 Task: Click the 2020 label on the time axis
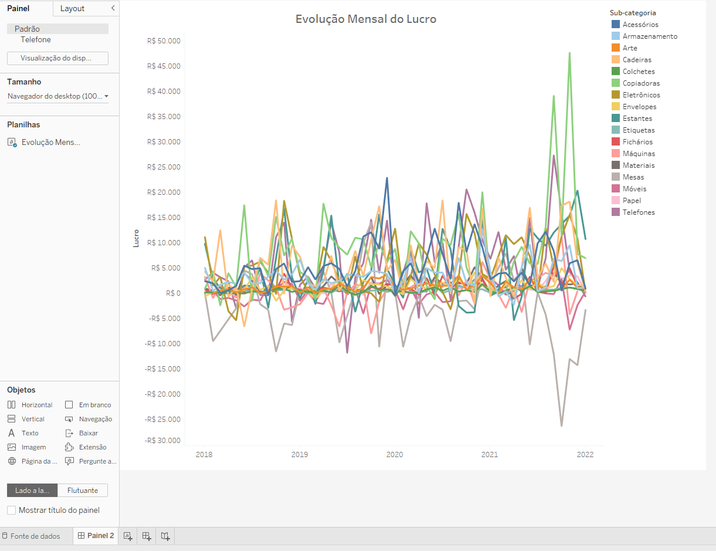tap(395, 454)
